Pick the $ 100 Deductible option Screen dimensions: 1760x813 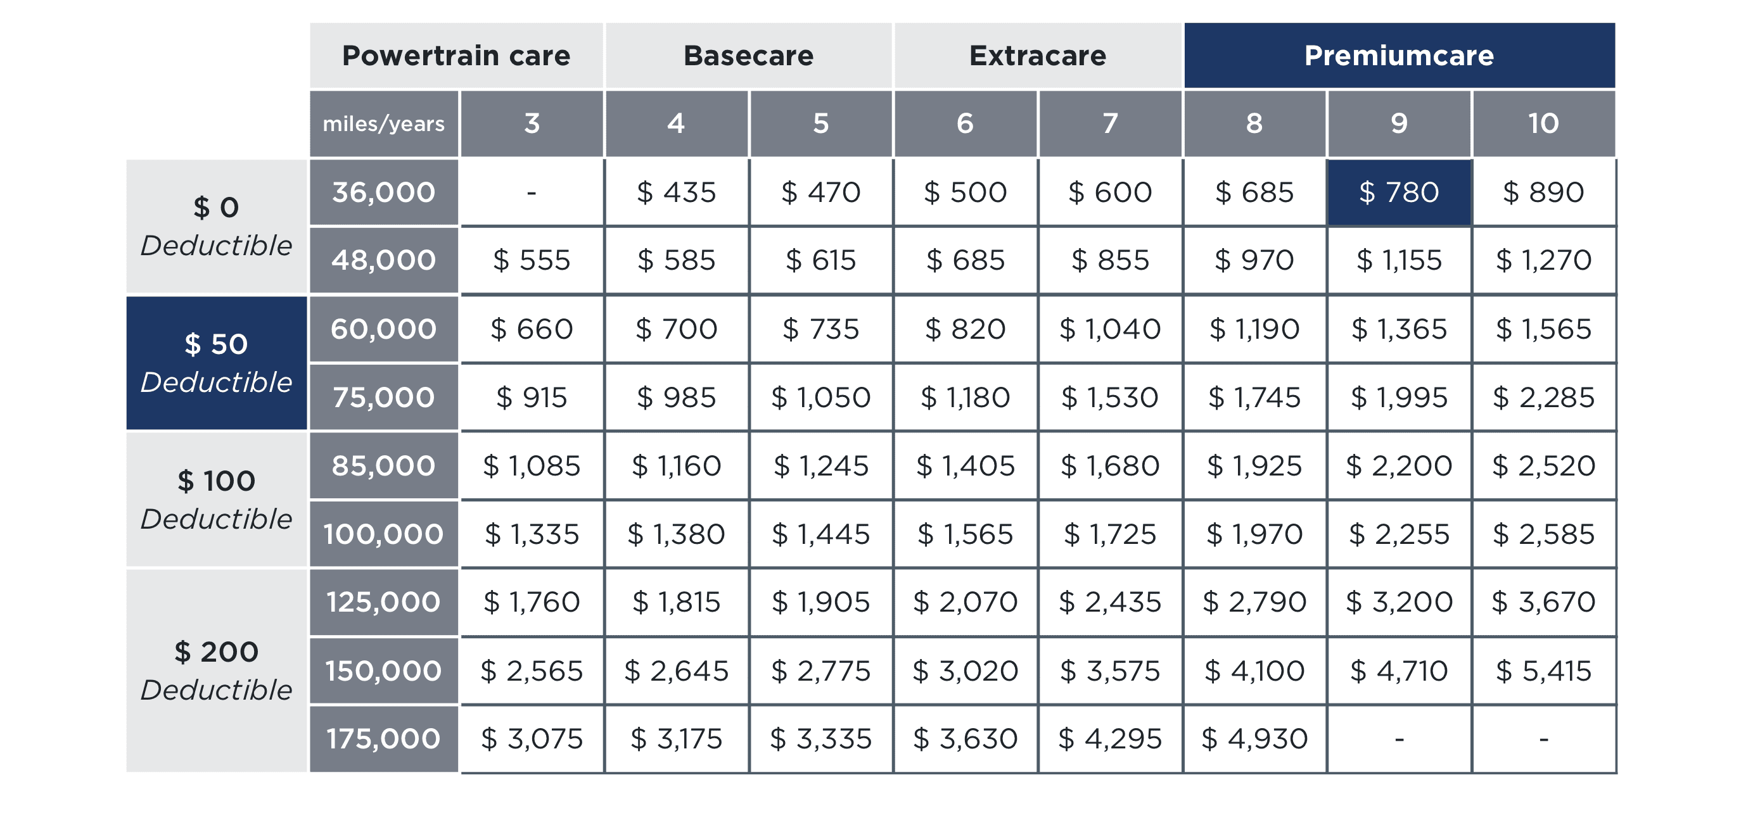pos(217,499)
